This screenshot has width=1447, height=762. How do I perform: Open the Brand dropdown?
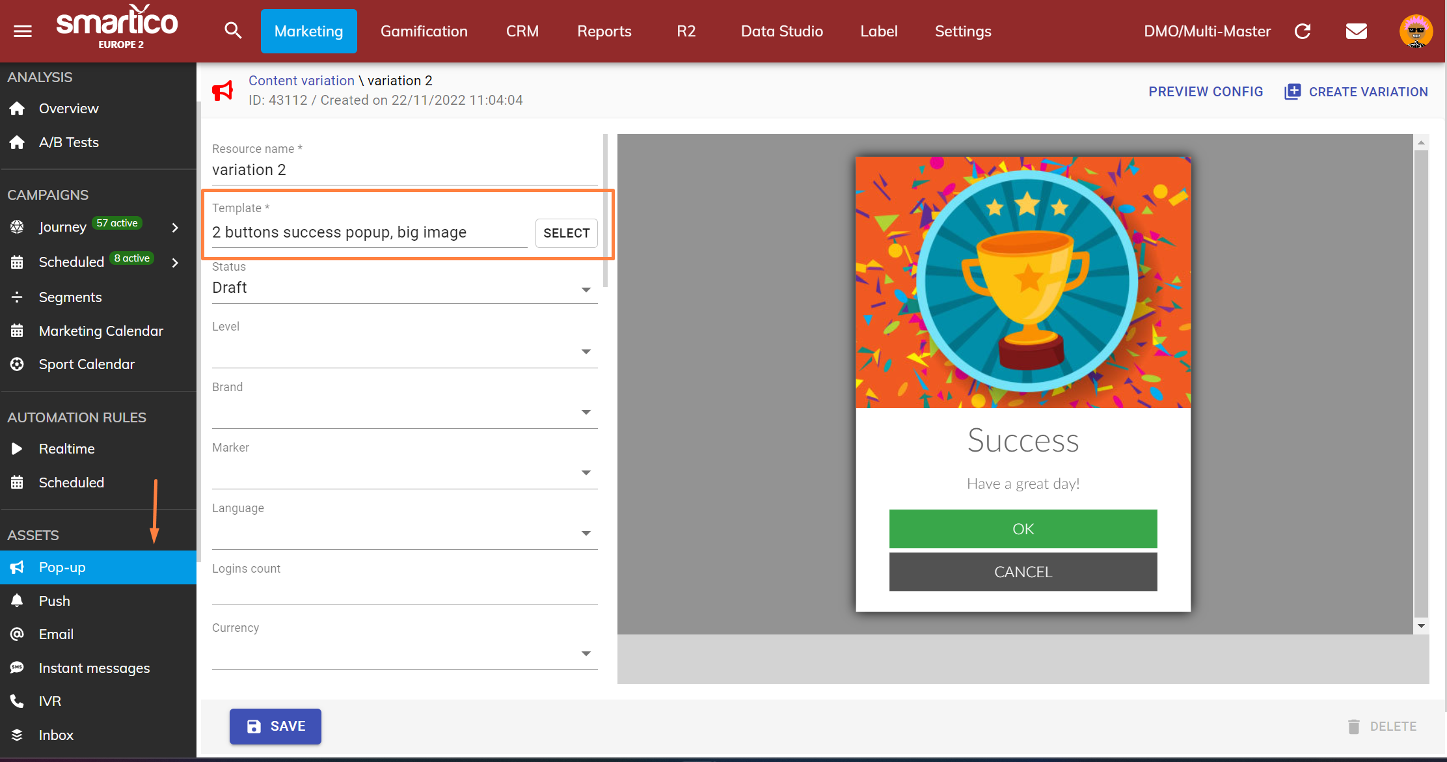click(x=404, y=411)
